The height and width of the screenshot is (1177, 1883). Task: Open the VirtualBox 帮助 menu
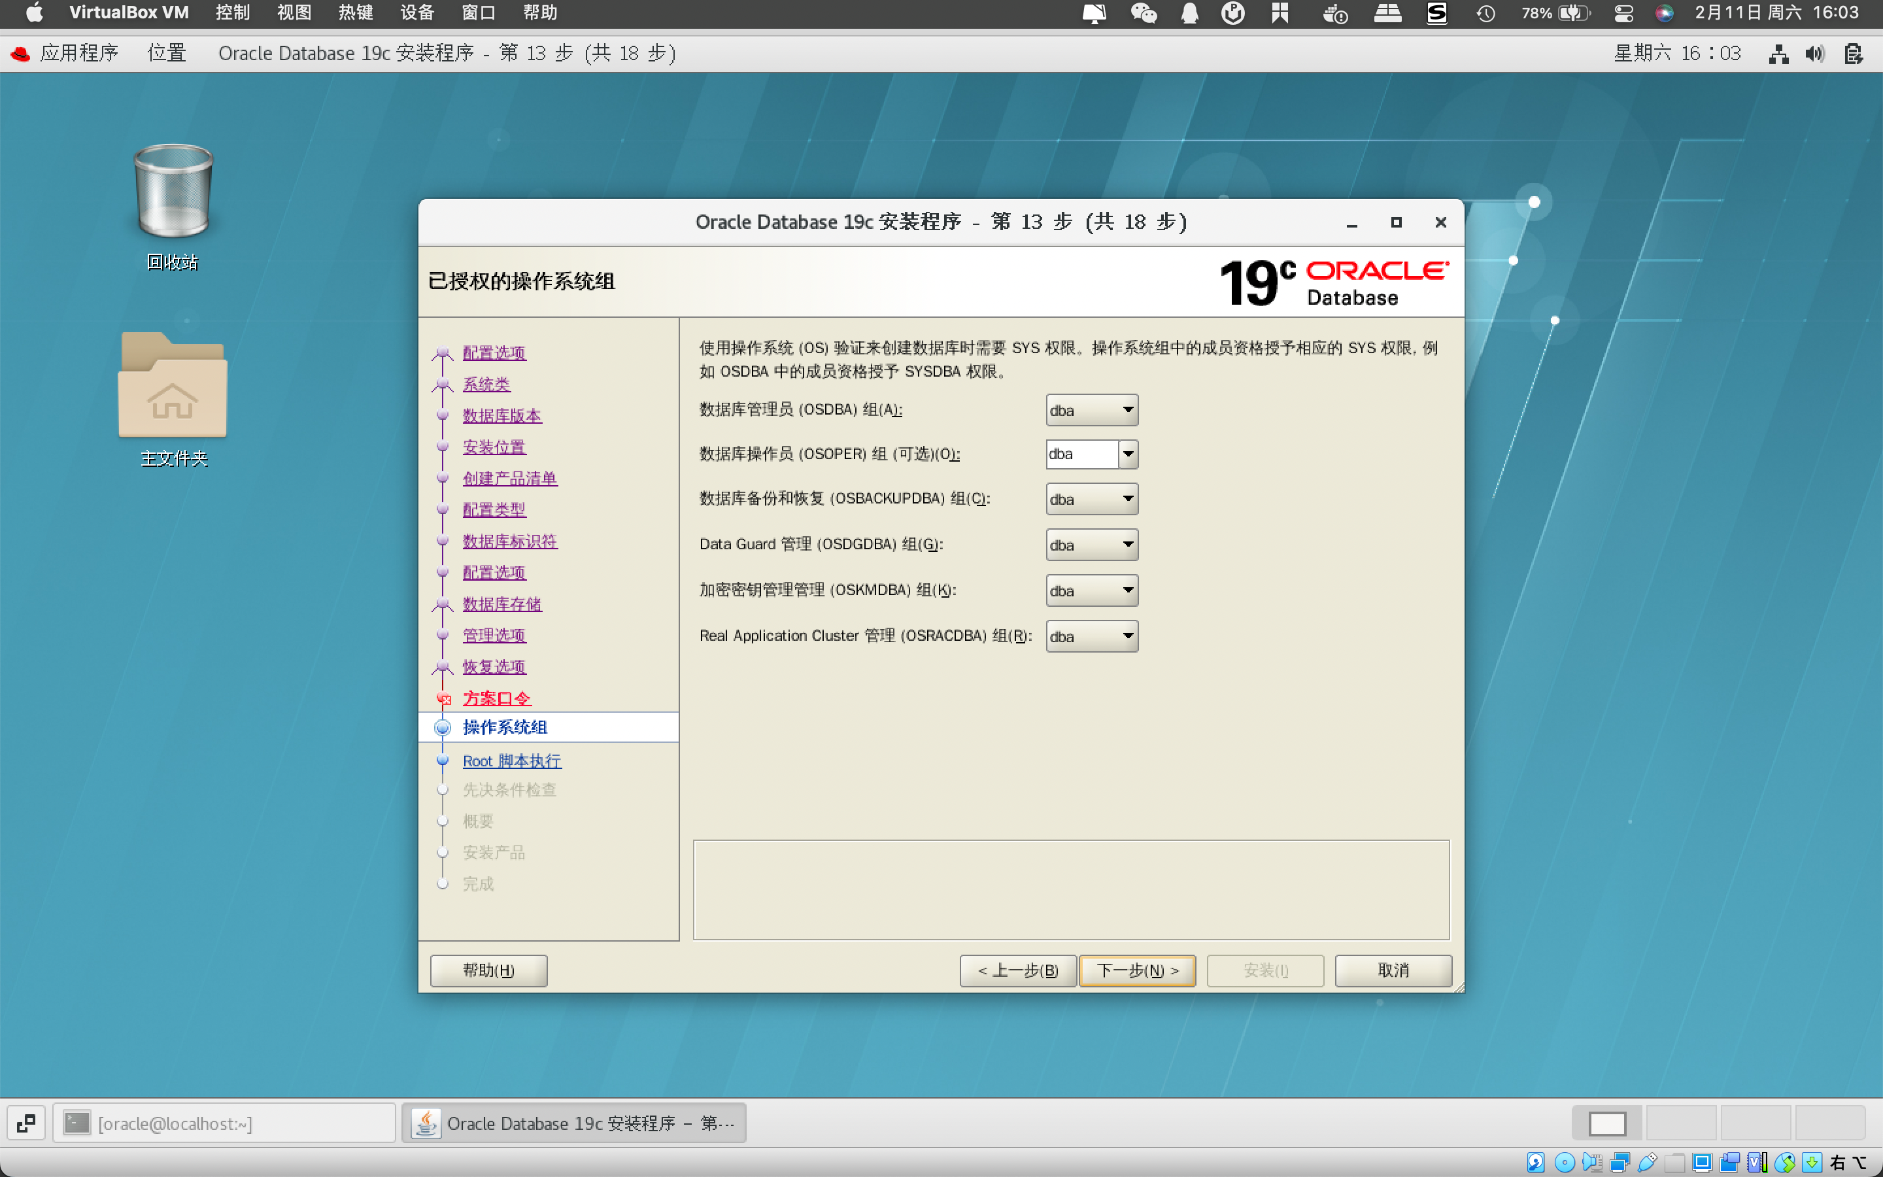click(540, 12)
